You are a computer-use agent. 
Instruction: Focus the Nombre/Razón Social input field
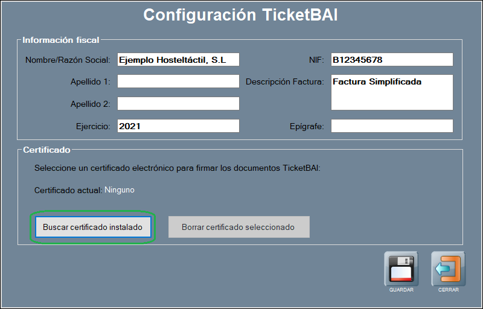178,60
